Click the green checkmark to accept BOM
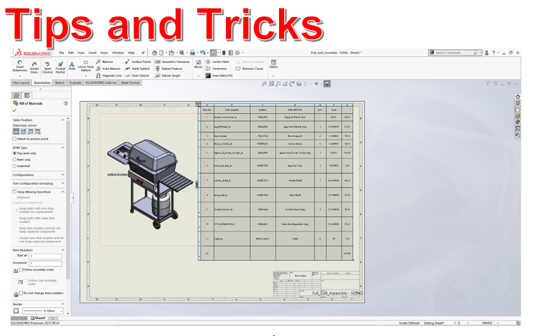The width and height of the screenshot is (556, 336). pyautogui.click(x=14, y=110)
